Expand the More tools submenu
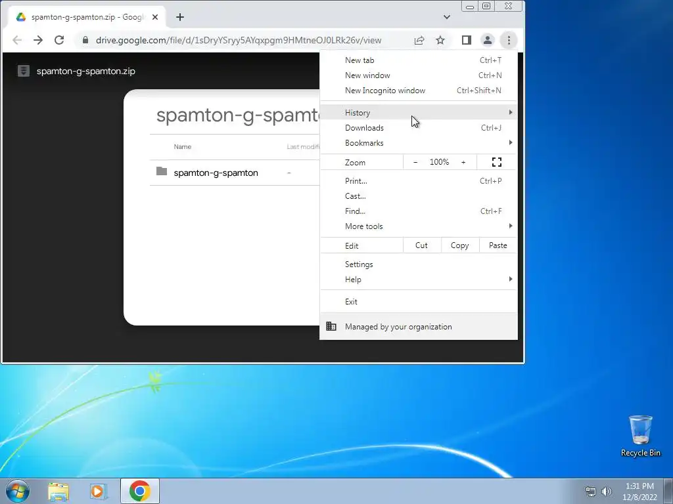Image resolution: width=673 pixels, height=504 pixels. (419, 226)
